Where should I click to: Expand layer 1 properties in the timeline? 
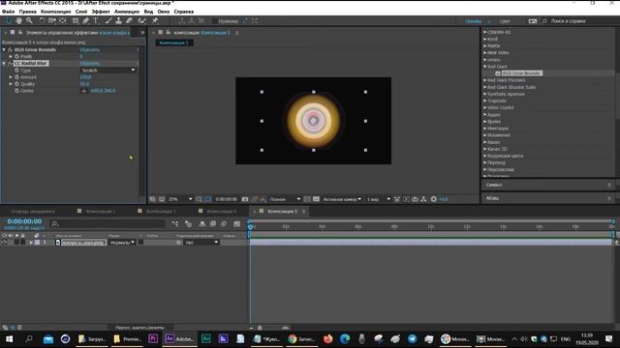(31, 243)
